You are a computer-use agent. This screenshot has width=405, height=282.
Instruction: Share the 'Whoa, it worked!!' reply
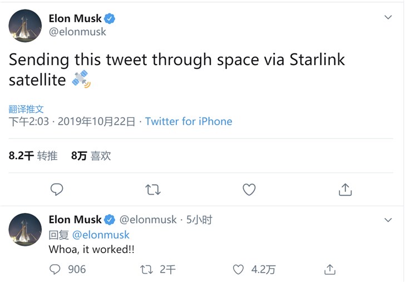[330, 269]
